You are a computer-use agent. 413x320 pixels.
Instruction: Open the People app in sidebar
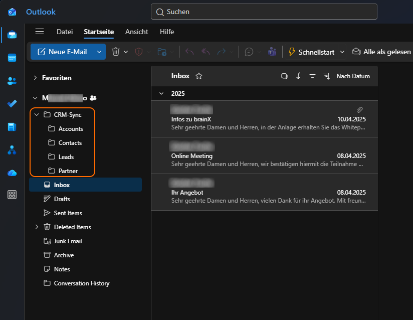pos(12,81)
